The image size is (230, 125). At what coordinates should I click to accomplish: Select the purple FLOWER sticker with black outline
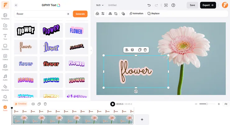pos(51,30)
